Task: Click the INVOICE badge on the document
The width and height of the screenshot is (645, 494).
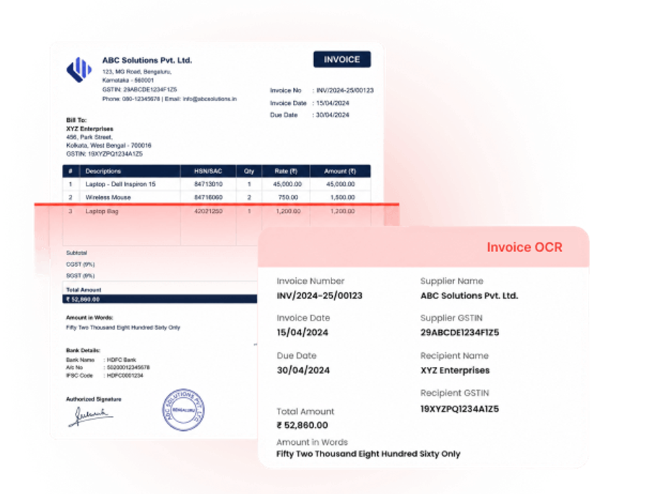Action: (x=342, y=59)
